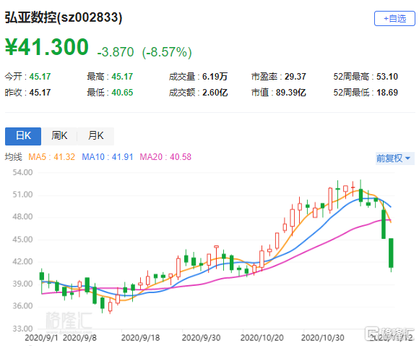Click 成交量 value 6.19万
Image resolution: width=419 pixels, height=346 pixels.
[215, 77]
